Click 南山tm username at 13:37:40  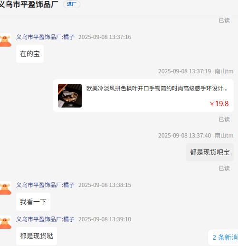point(224,136)
